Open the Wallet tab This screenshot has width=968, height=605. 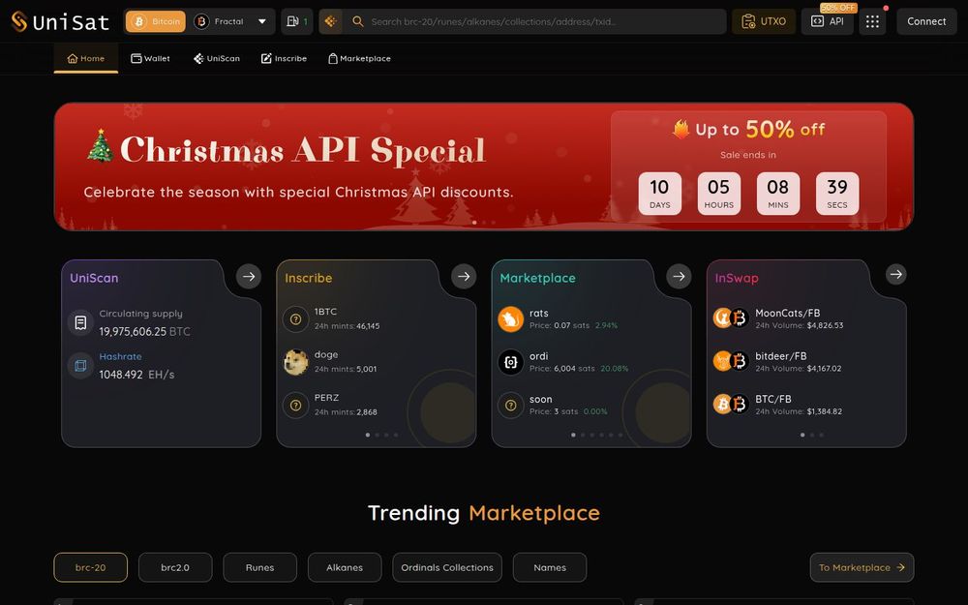click(x=150, y=59)
